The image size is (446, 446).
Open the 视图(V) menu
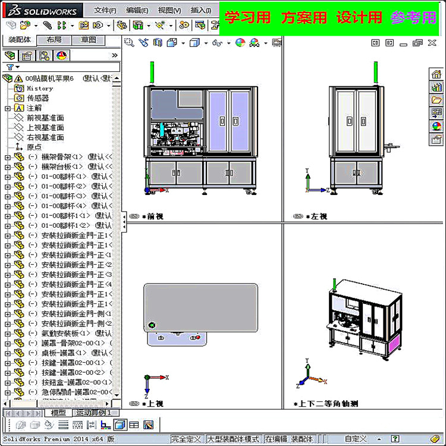pyautogui.click(x=169, y=10)
